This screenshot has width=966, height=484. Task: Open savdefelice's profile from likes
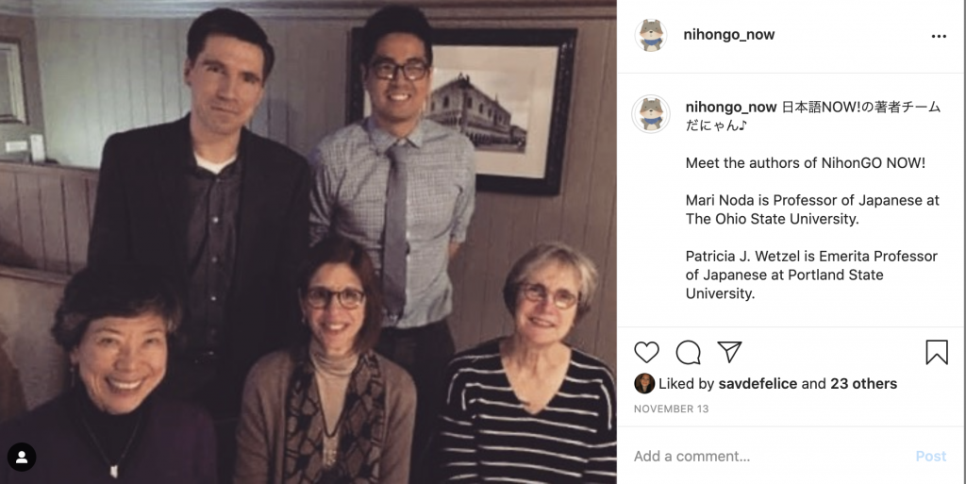point(757,384)
